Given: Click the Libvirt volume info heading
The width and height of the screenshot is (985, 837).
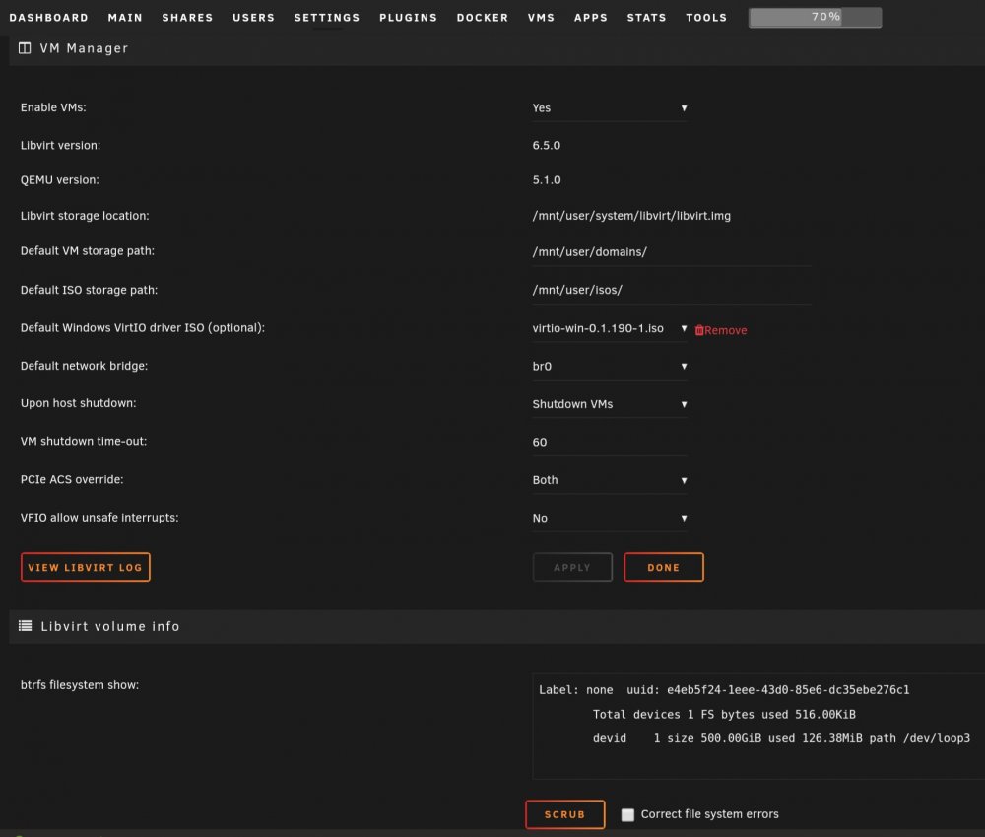Looking at the screenshot, I should [110, 626].
